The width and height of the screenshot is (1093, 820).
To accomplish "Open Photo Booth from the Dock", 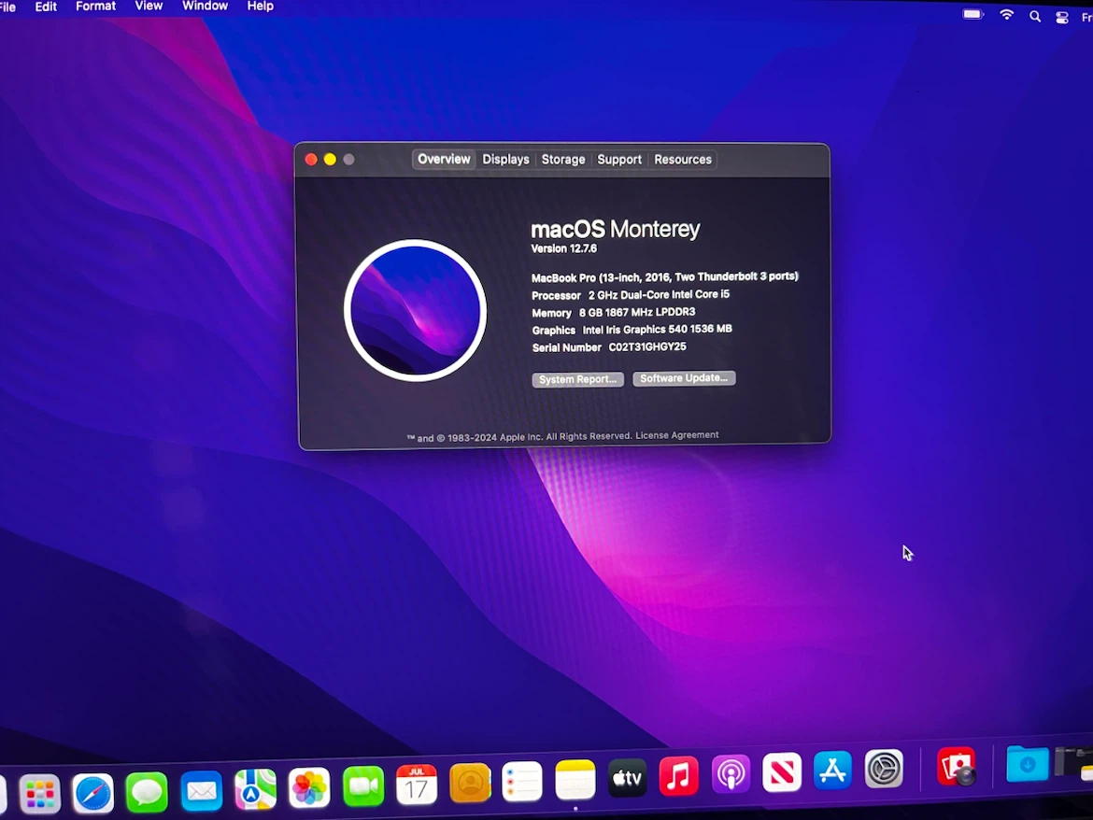I will (x=957, y=767).
